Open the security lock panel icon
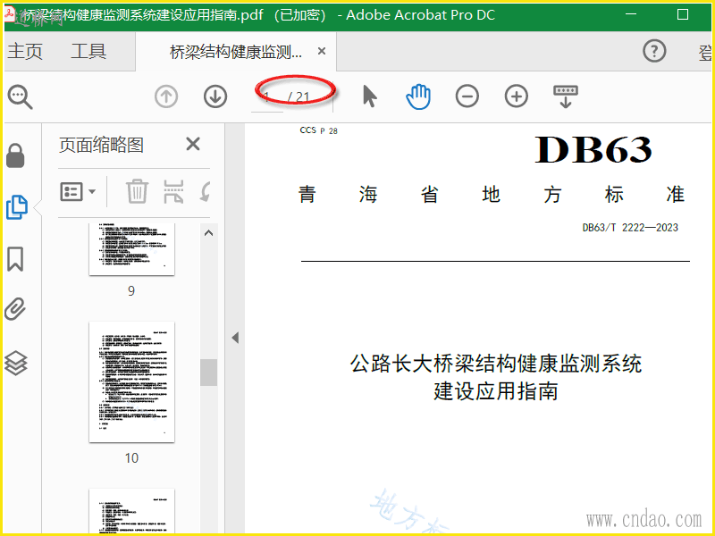Screen dimensions: 715x536 [15, 155]
